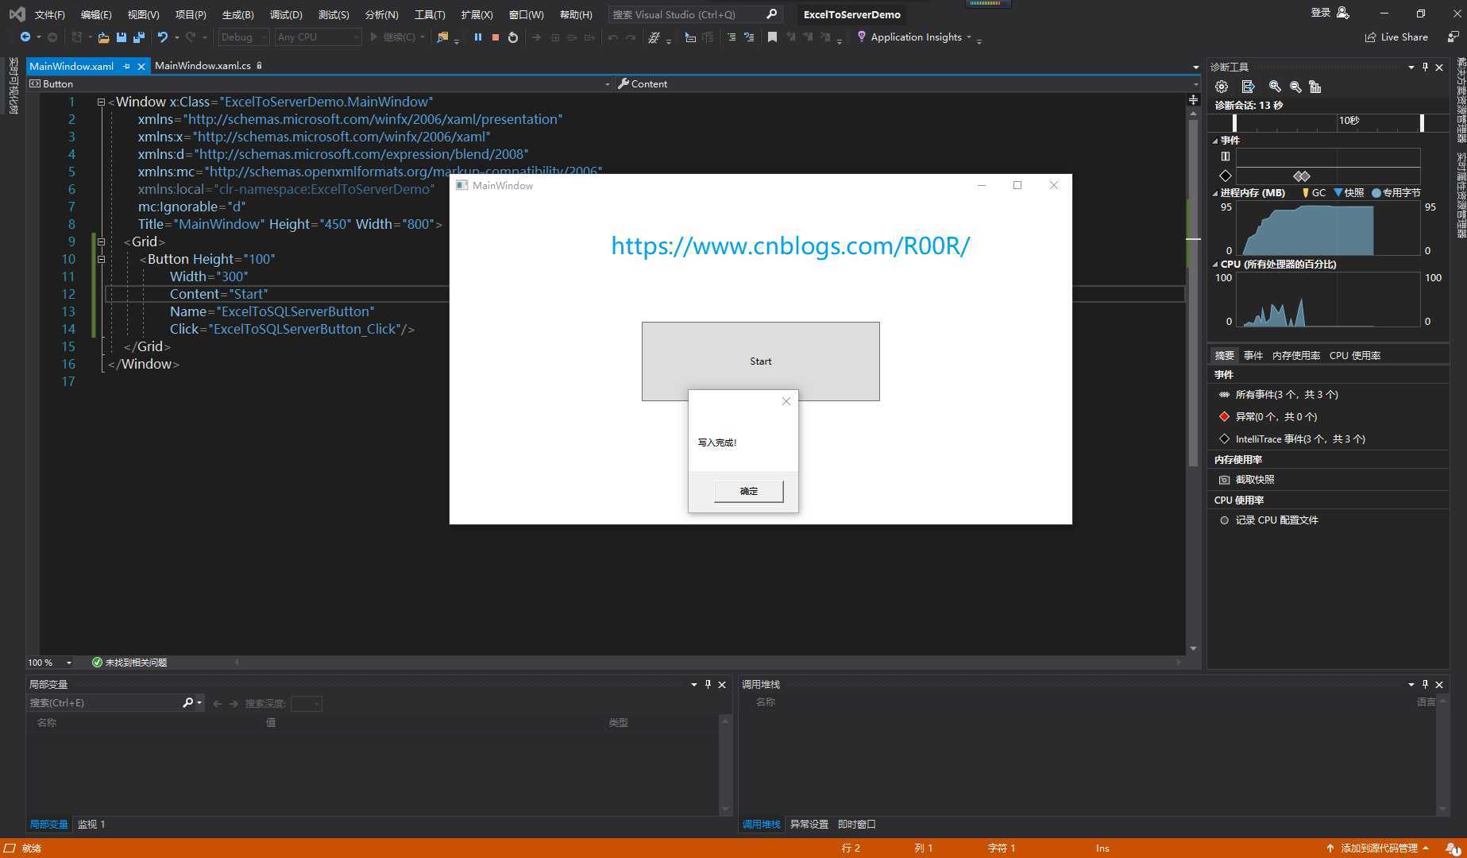This screenshot has width=1467, height=858.
Task: Click the feedback icon near Live Share
Action: coord(1453,37)
